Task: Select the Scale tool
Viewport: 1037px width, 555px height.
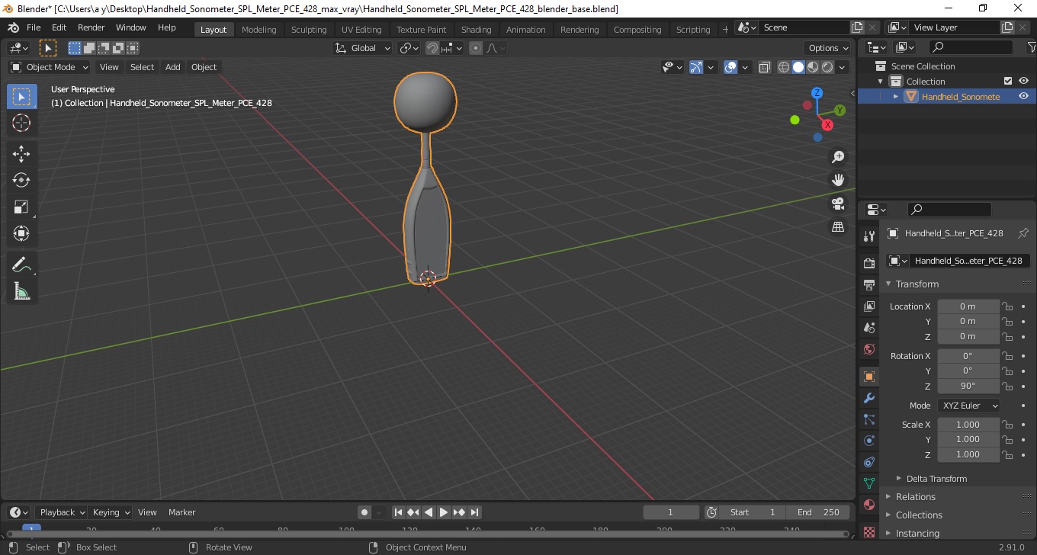Action: pyautogui.click(x=21, y=207)
